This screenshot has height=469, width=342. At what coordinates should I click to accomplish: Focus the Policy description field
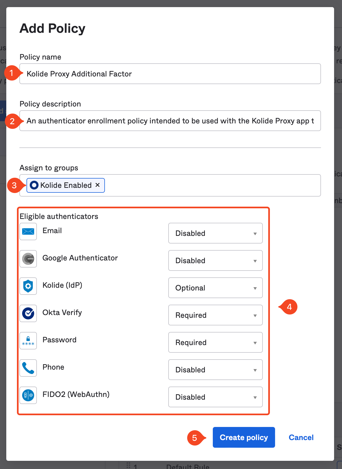point(170,121)
